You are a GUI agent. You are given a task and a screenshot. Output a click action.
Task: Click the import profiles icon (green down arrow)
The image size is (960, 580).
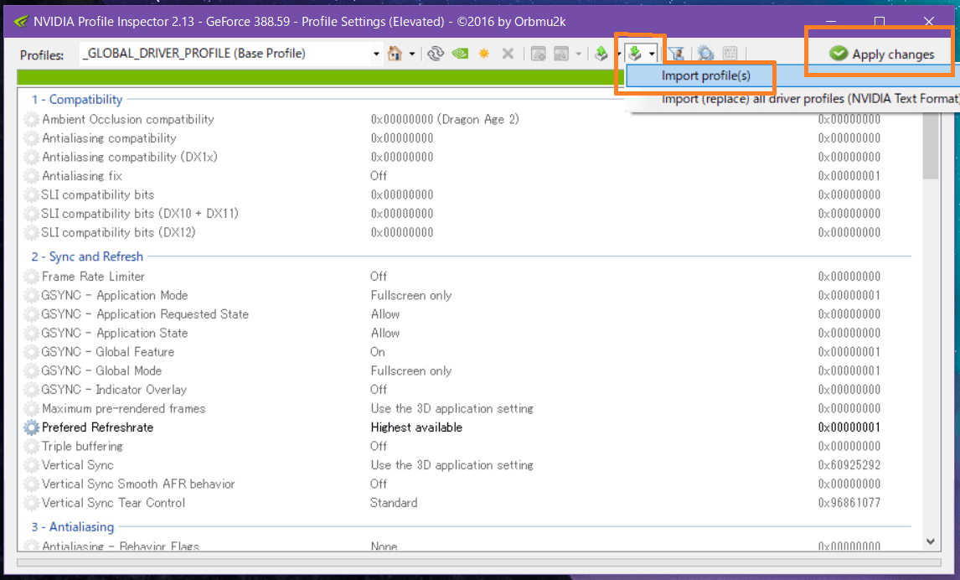coord(636,54)
